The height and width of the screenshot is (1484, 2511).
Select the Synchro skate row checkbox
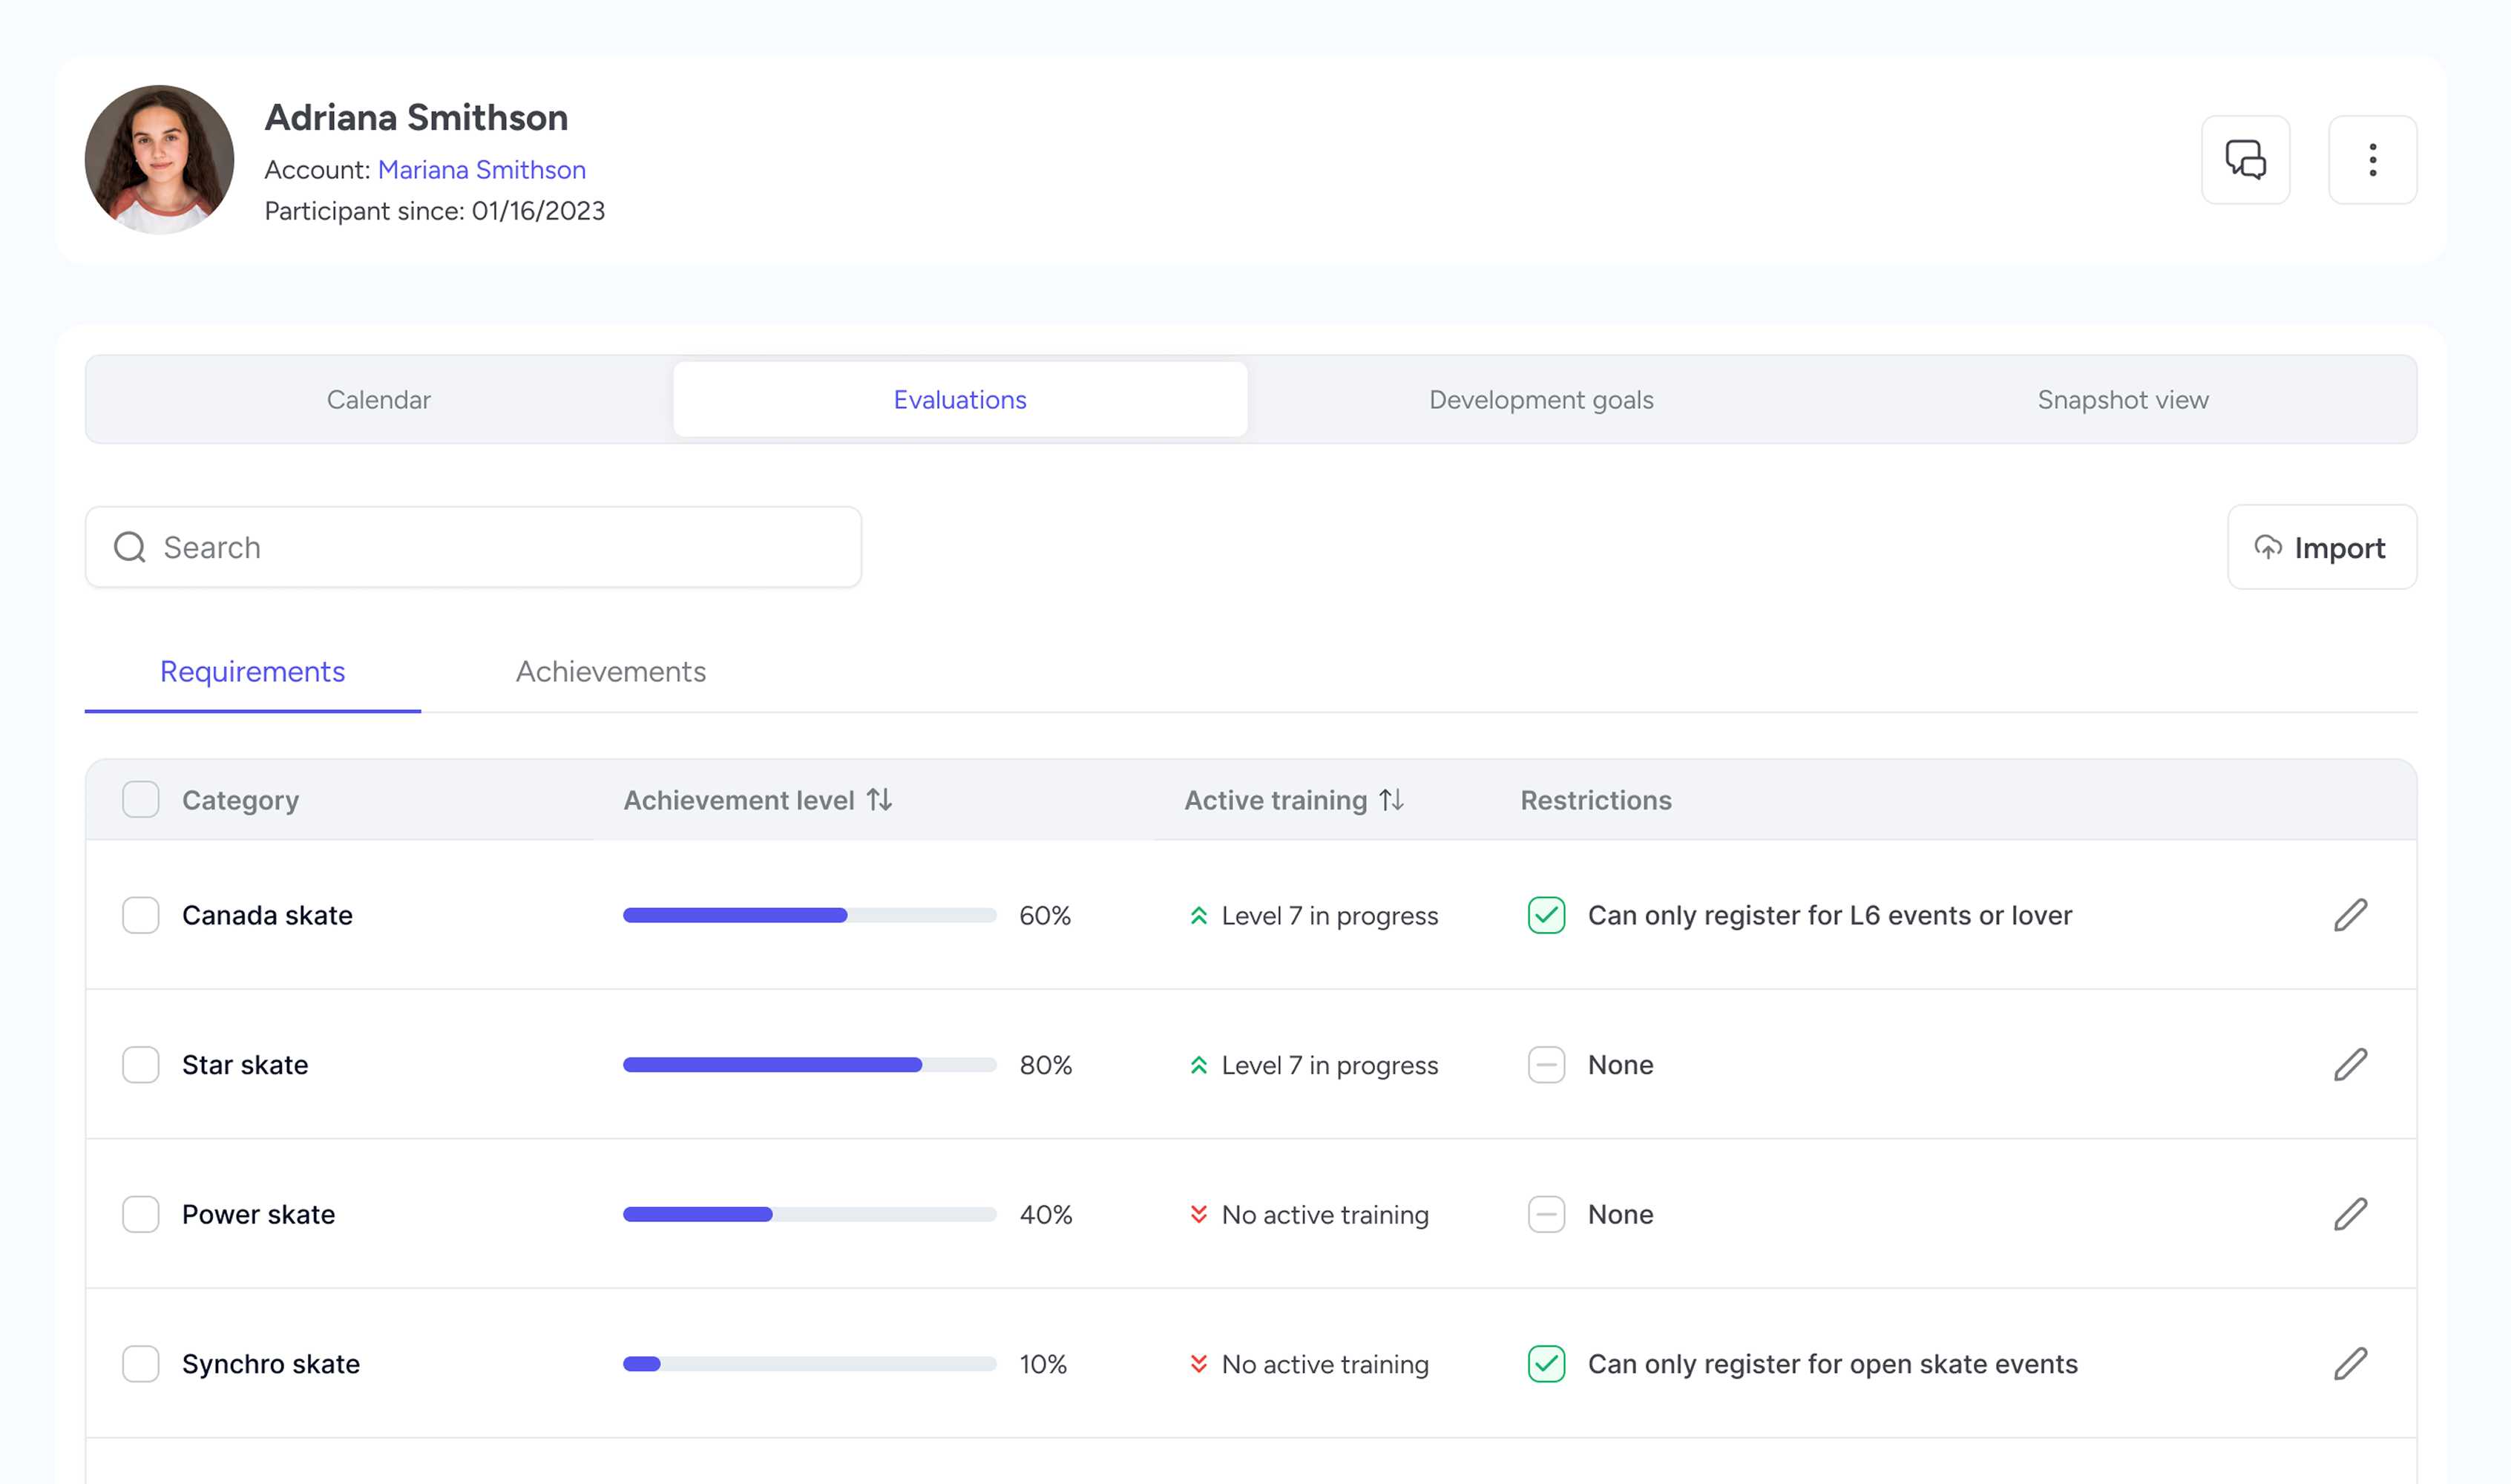click(141, 1363)
